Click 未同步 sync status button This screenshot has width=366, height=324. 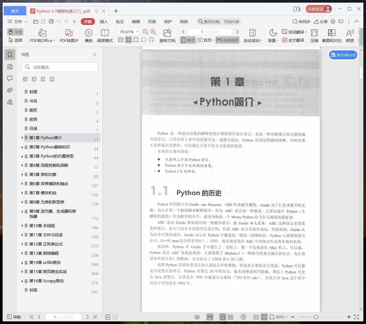[x=301, y=22]
